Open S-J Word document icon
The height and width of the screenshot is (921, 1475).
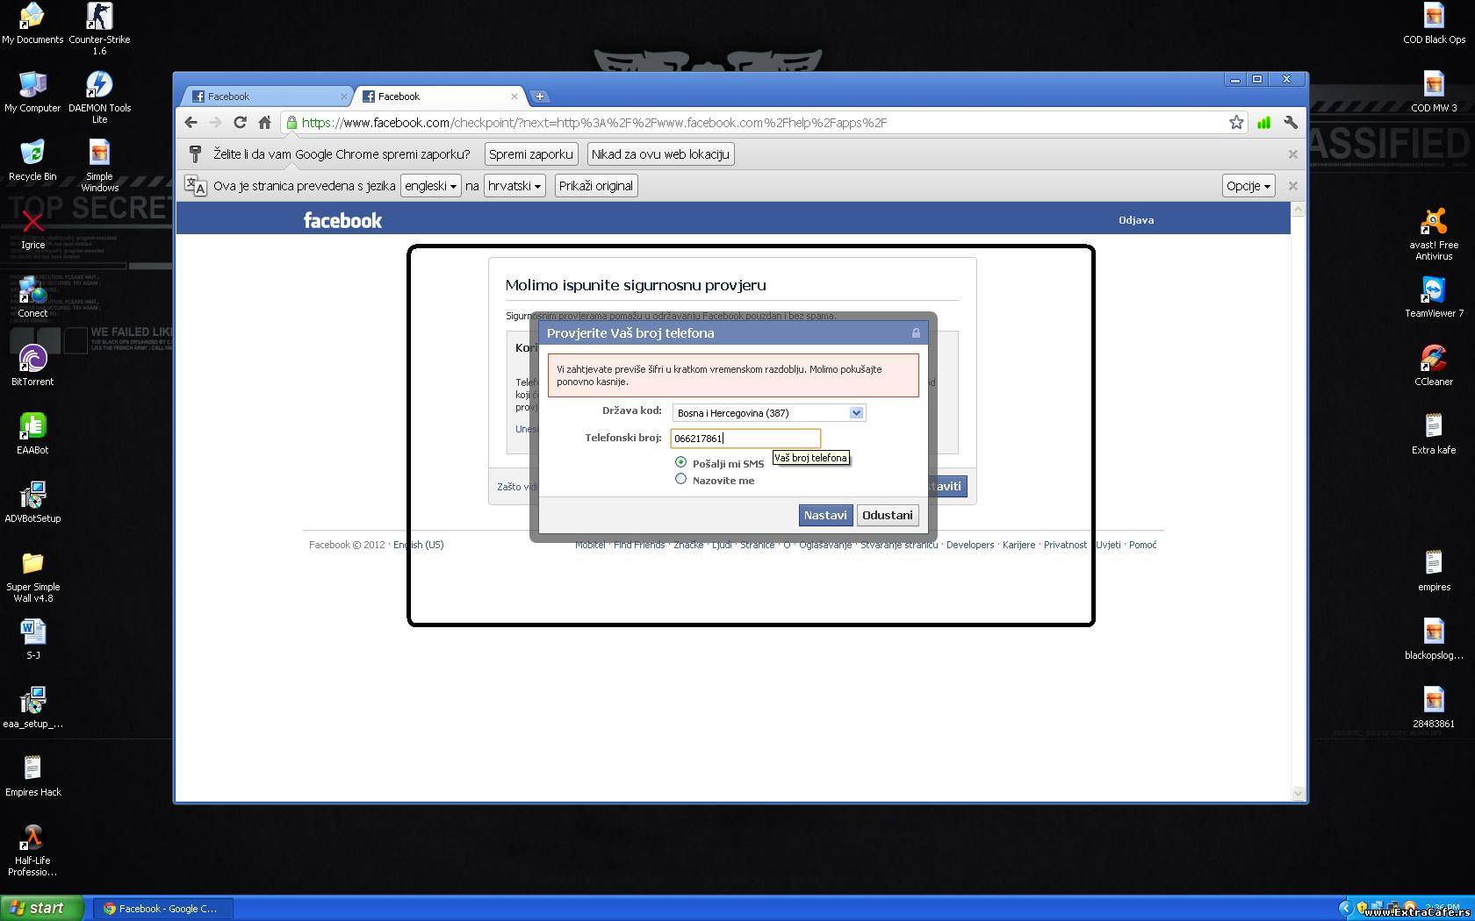click(x=32, y=639)
